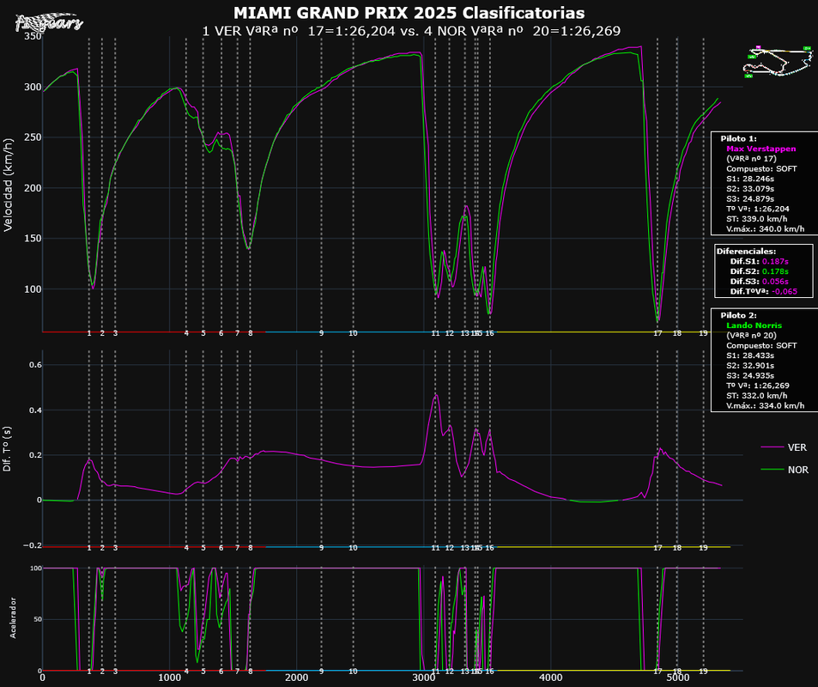Image resolution: width=818 pixels, height=687 pixels.
Task: Click the 'Lando Norris' driver name
Action: point(754,325)
